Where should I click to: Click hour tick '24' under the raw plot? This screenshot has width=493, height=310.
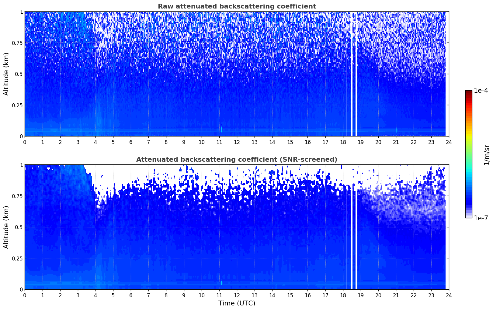449,142
